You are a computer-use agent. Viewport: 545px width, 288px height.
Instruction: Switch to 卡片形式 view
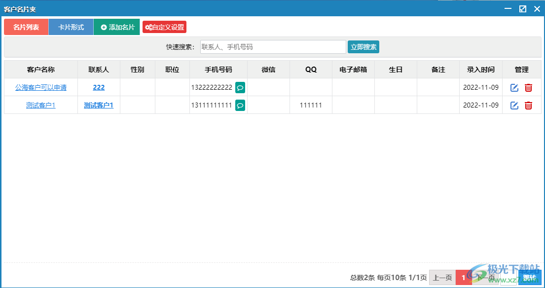click(71, 27)
